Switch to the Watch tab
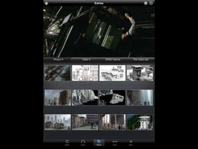This screenshot has height=149, width=198. pyautogui.click(x=67, y=143)
